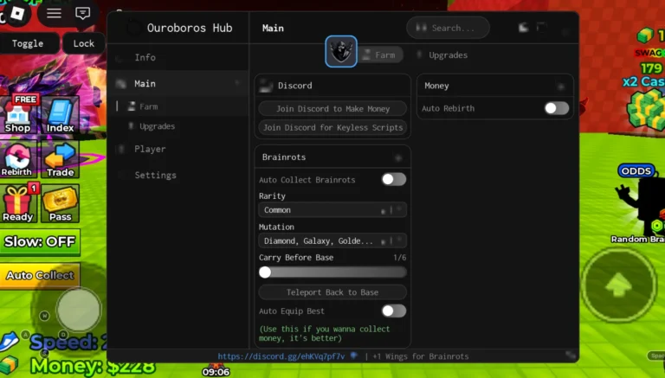This screenshot has height=378, width=665.
Task: Tap the jump arrow button
Action: tap(619, 285)
